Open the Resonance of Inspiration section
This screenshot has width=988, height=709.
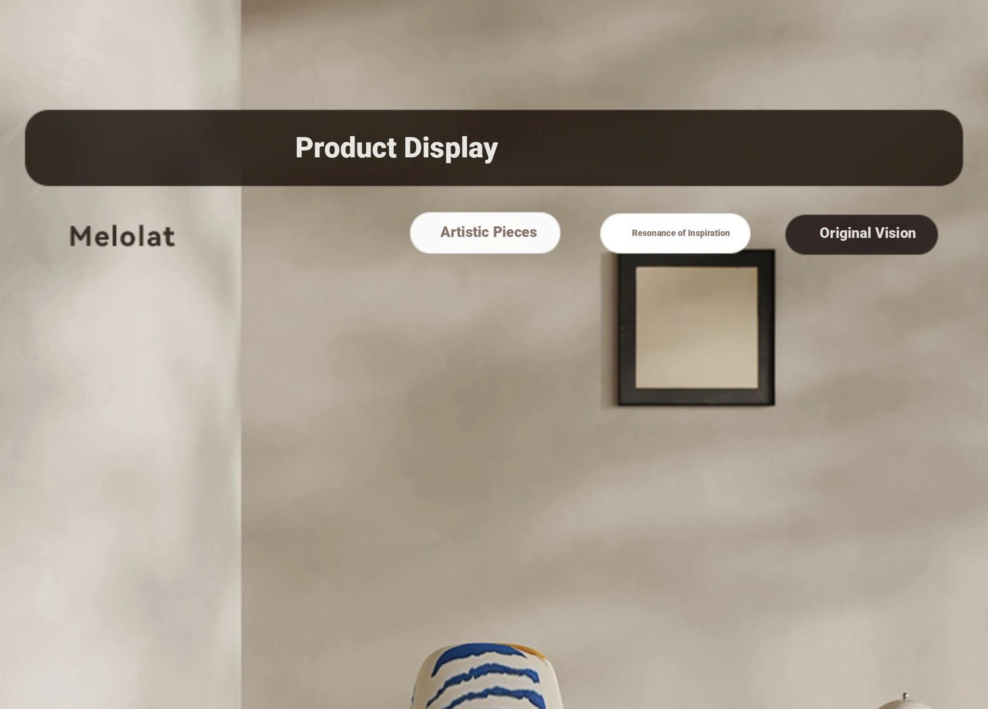675,233
